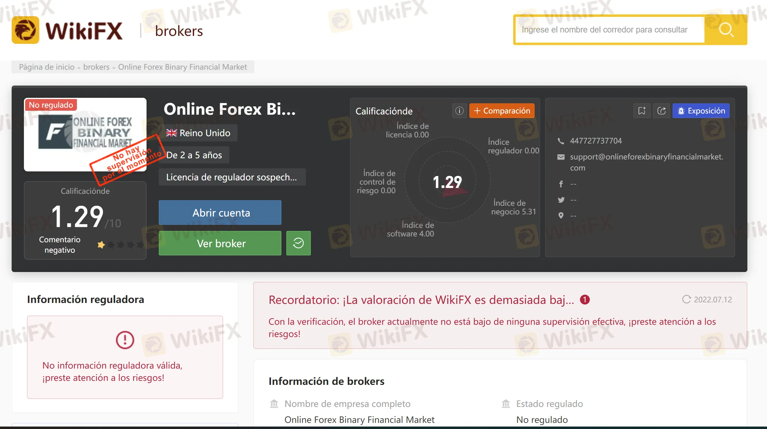Open the brokers breadcrumb link
The width and height of the screenshot is (767, 429).
(x=96, y=67)
